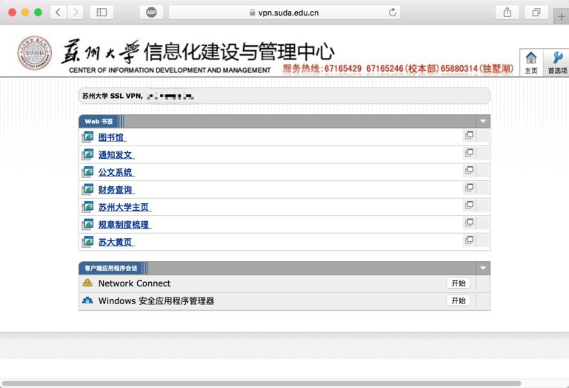The height and width of the screenshot is (388, 569).
Task: Show all tabs overview button
Action: [x=536, y=13]
